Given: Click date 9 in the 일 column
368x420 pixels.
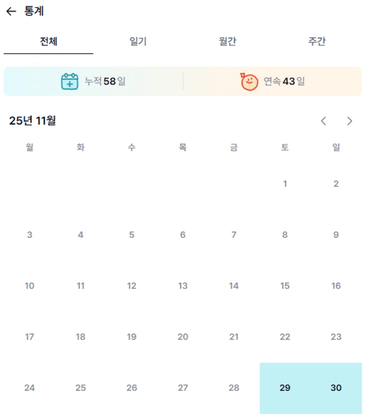Looking at the screenshot, I should coord(336,235).
